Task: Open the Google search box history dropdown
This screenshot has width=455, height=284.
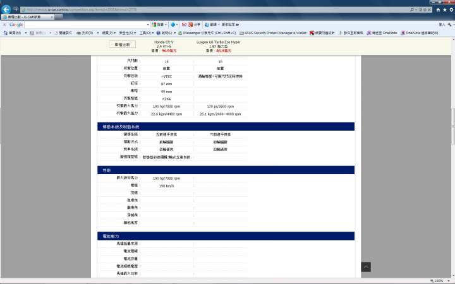Action: (x=148, y=25)
